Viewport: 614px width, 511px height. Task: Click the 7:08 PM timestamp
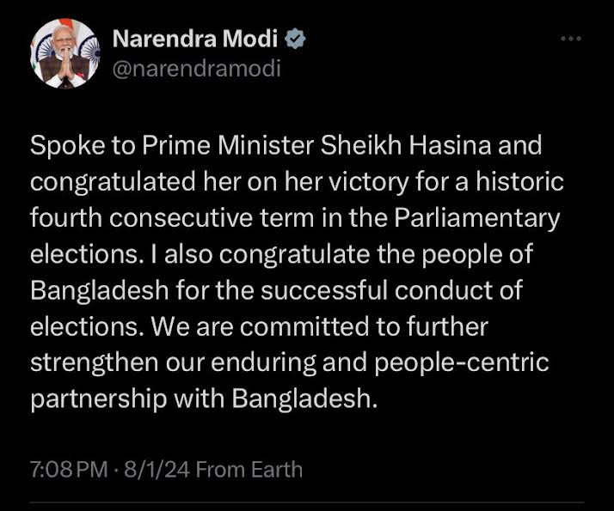[x=68, y=470]
